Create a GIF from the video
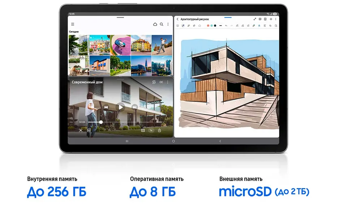The height and width of the screenshot is (204, 347). click(89, 130)
